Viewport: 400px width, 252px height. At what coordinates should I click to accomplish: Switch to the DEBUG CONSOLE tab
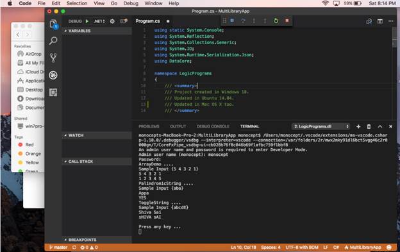click(x=213, y=126)
